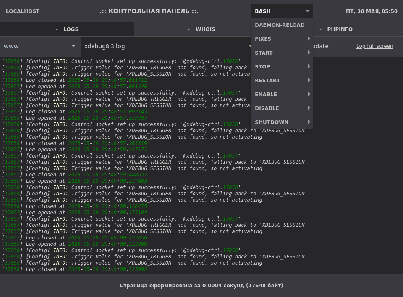Expand the SHUTDOWN submenu arrow
This screenshot has height=297, width=403.
(309, 122)
